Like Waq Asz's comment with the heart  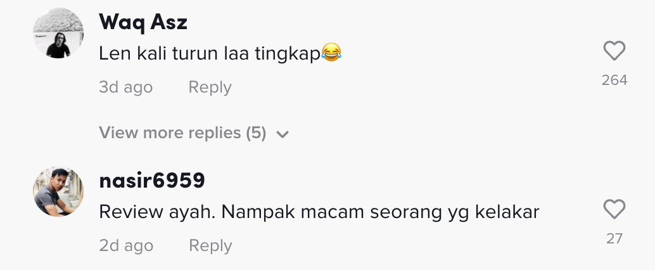point(614,51)
